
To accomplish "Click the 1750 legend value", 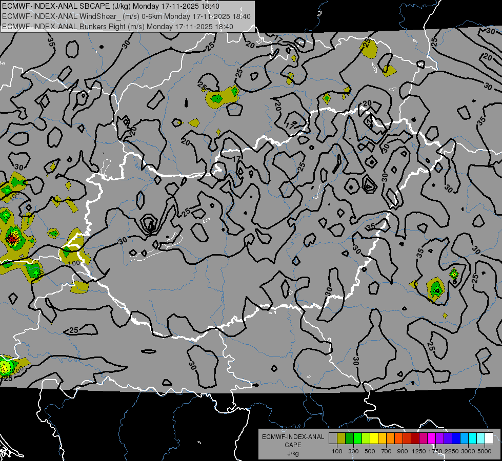I will [435, 451].
